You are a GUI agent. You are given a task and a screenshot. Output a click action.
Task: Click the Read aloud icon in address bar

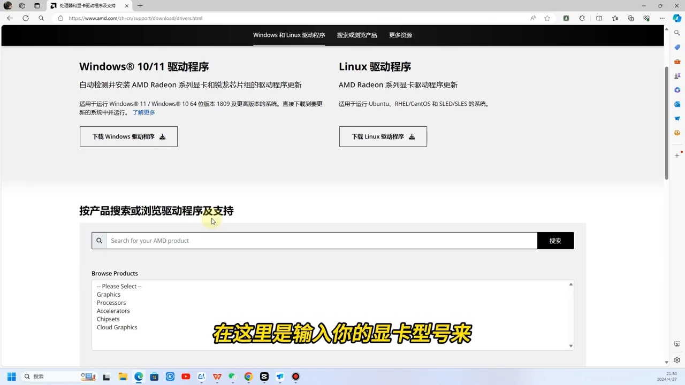coord(533,18)
